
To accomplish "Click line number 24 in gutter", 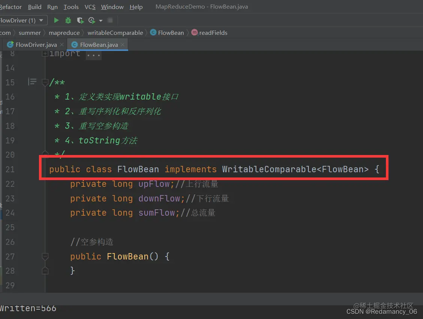I will click(10, 213).
